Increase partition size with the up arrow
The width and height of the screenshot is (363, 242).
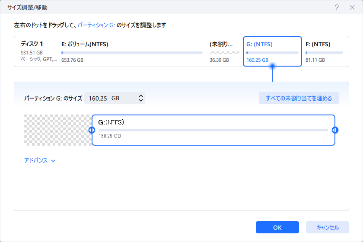pos(141,96)
